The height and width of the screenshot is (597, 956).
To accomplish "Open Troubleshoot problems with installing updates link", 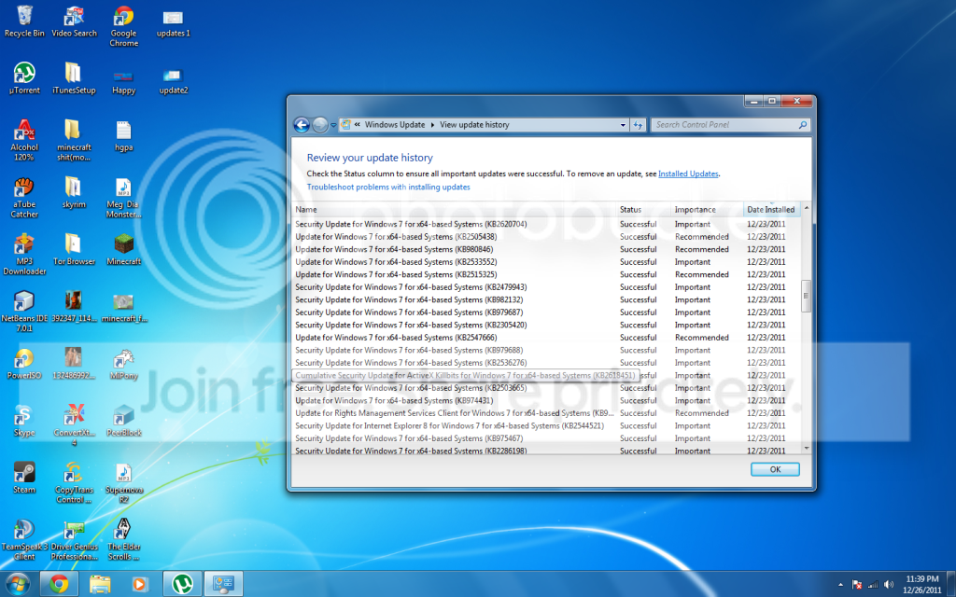I will pos(388,187).
